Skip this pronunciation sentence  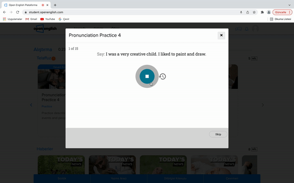[218, 134]
